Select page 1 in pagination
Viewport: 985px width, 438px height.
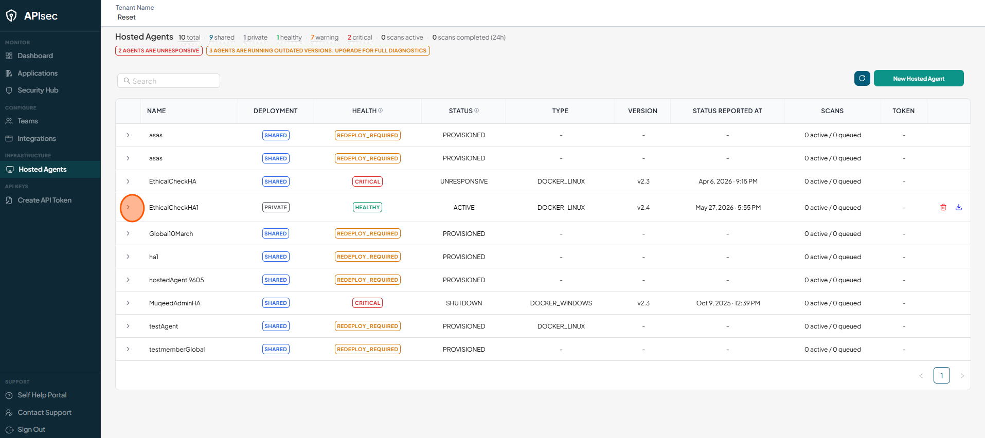942,375
